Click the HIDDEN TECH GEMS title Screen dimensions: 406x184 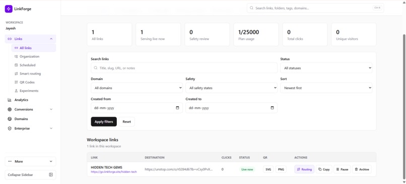[x=106, y=167]
